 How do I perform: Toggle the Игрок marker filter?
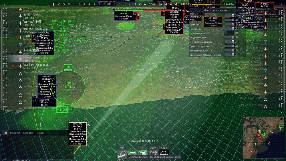click(230, 15)
